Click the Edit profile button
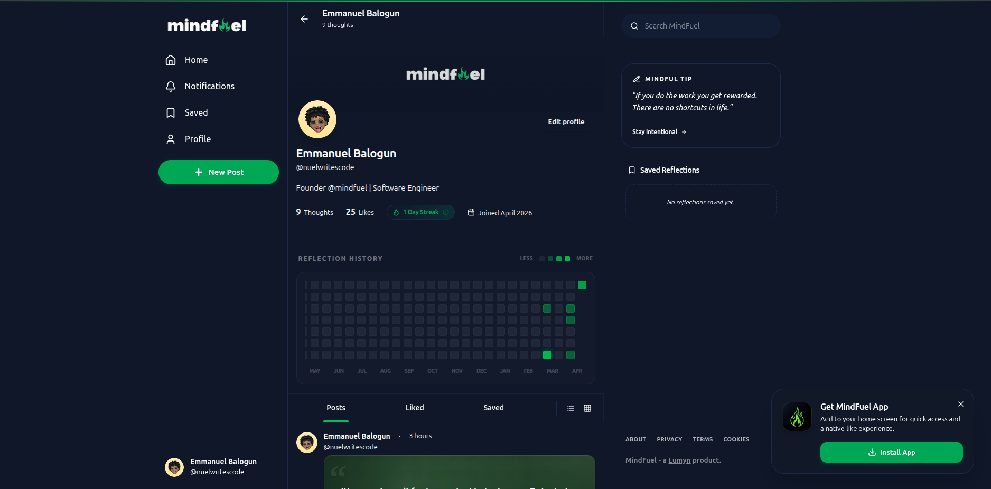Viewport: 991px width, 489px height. [566, 121]
